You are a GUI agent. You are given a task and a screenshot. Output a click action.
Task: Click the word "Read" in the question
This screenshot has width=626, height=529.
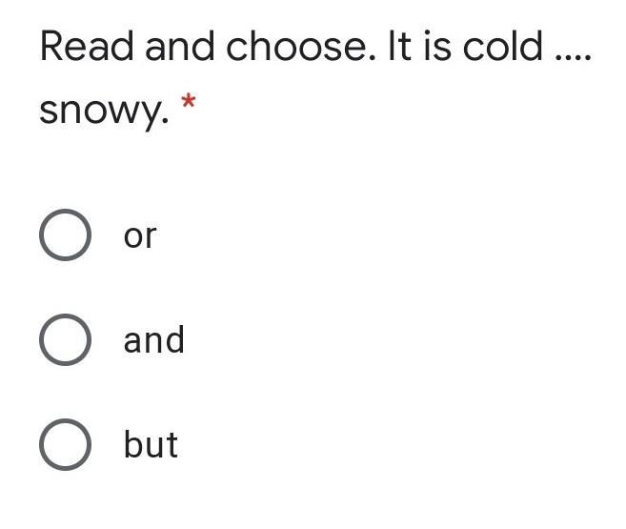click(87, 47)
